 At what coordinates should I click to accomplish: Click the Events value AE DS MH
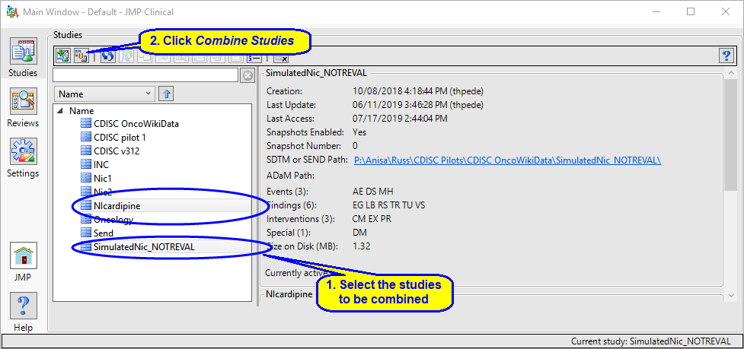pos(373,192)
